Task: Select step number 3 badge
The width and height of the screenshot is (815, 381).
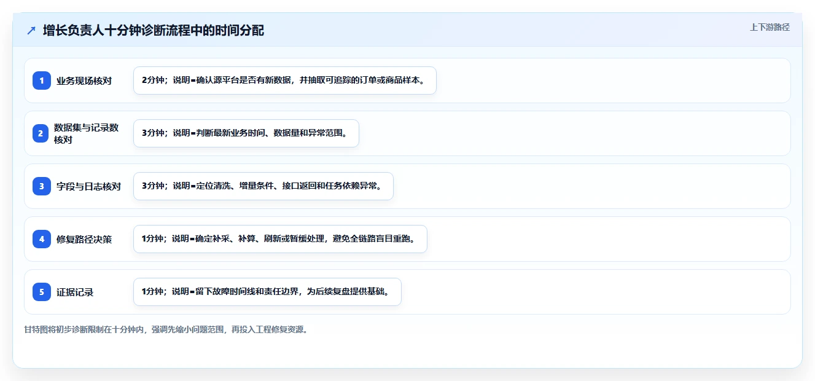Action: [42, 186]
